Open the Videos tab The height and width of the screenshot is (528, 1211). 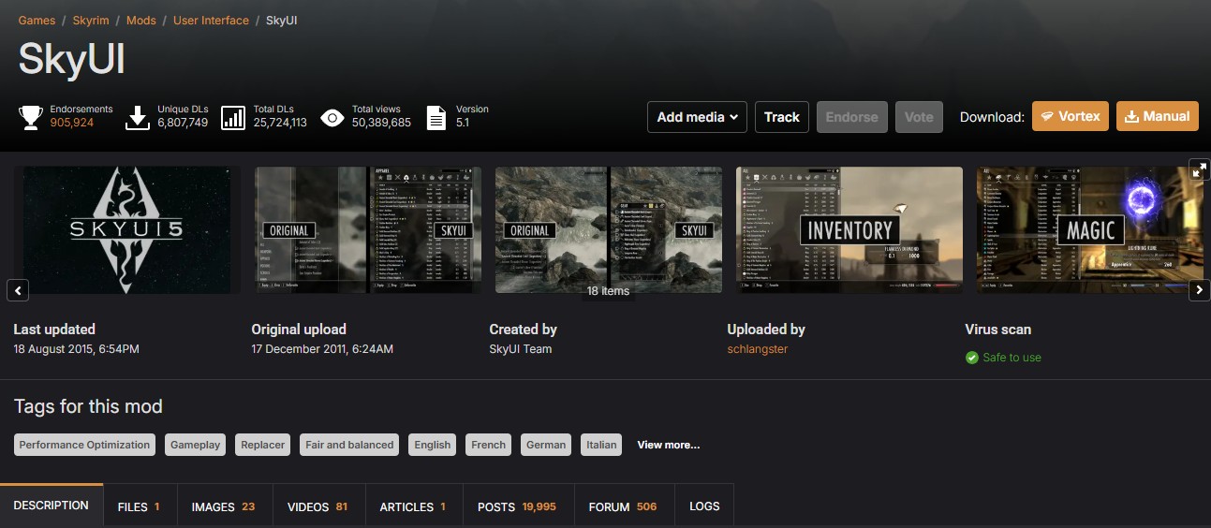pos(317,506)
